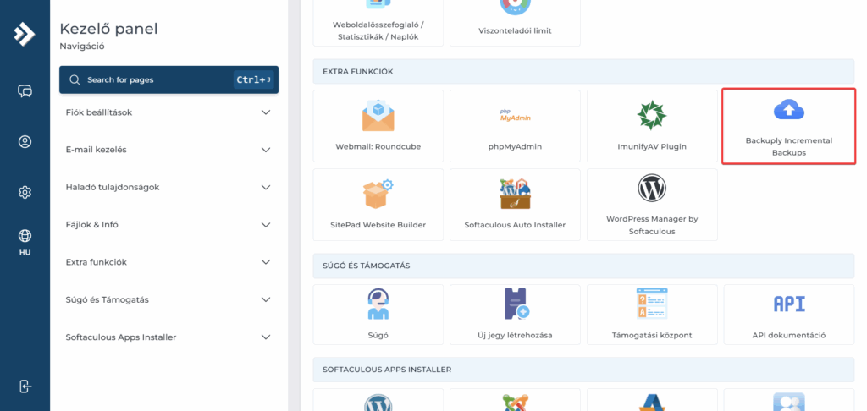The image size is (867, 411).
Task: Click the Támogatási központ Q&A icon
Action: pyautogui.click(x=652, y=304)
